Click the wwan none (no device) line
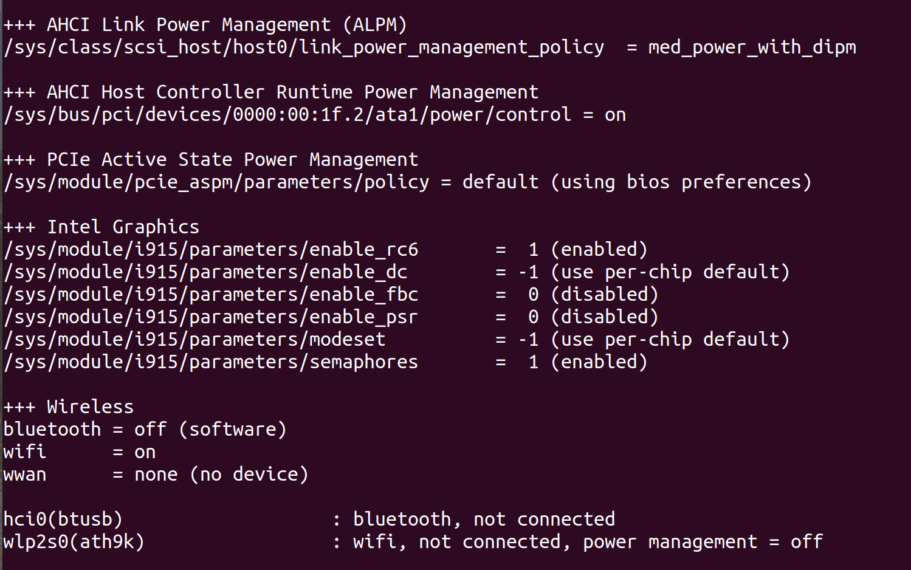 (156, 475)
